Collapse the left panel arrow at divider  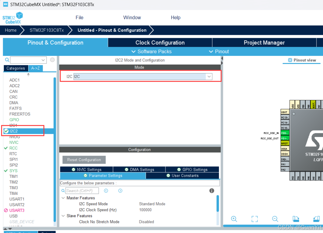click(222, 58)
